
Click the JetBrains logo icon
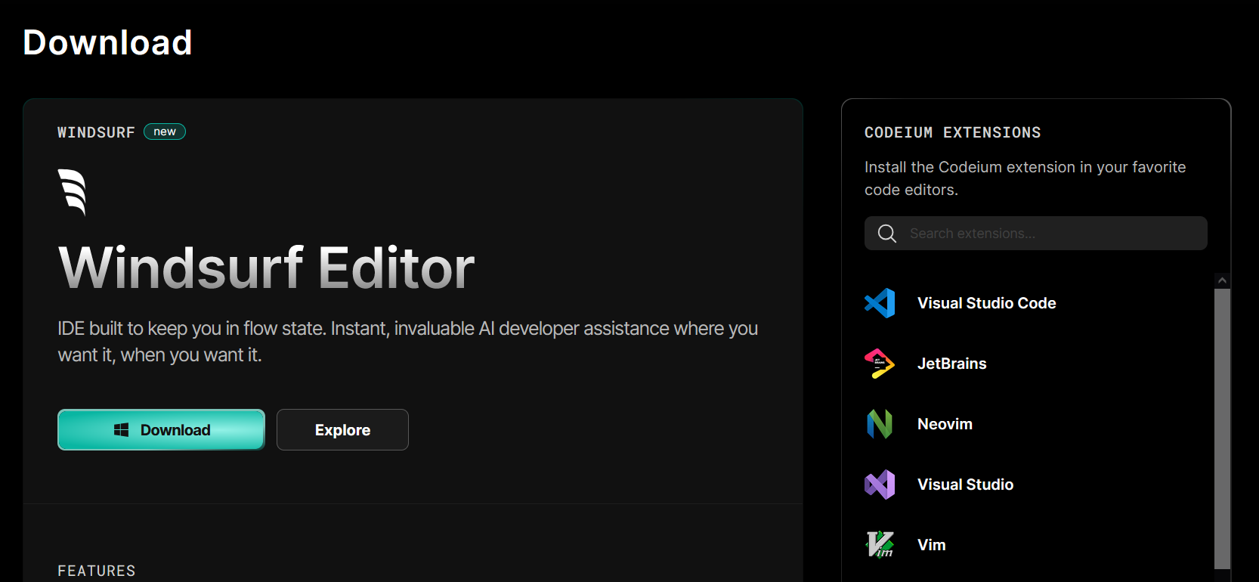[x=880, y=364]
